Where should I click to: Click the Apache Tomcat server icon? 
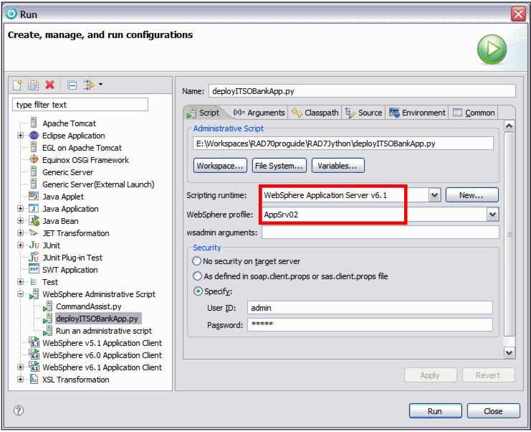(34, 123)
